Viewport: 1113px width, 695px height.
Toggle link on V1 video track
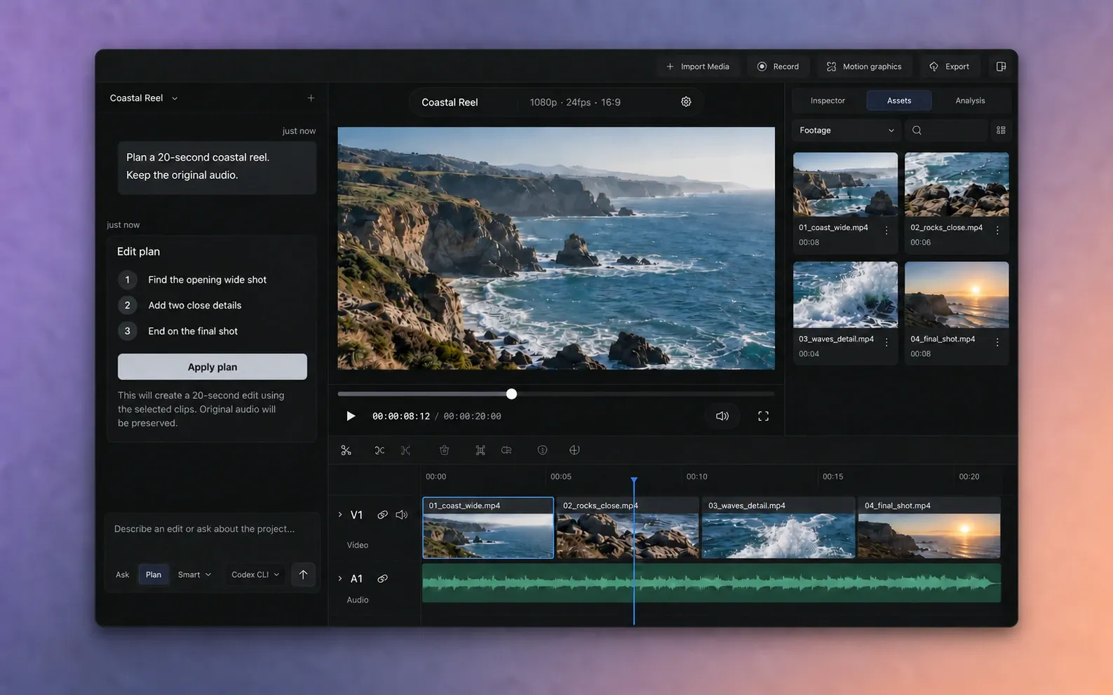click(x=382, y=515)
